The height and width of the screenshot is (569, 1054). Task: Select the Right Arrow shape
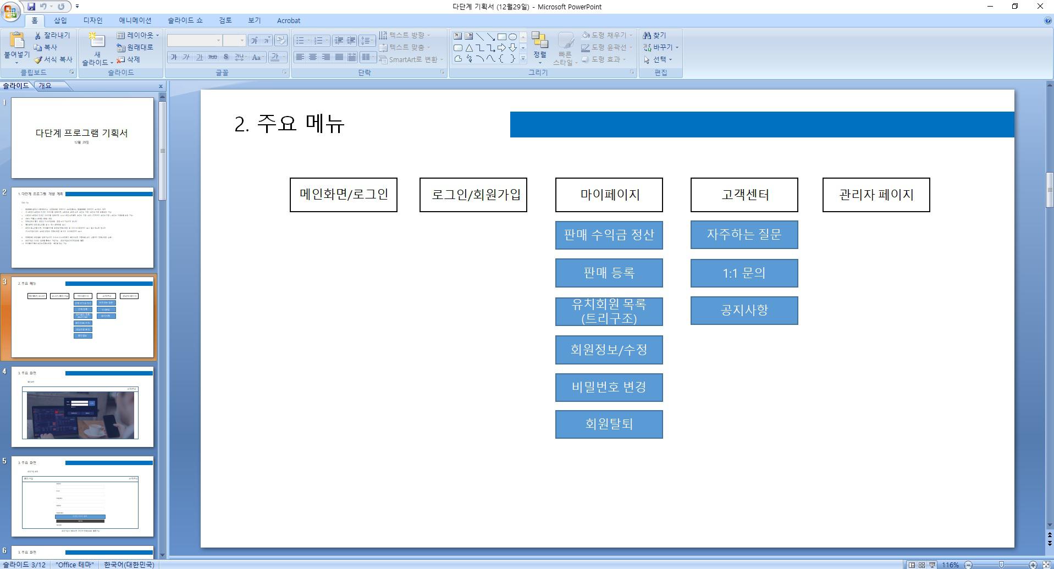[x=501, y=48]
